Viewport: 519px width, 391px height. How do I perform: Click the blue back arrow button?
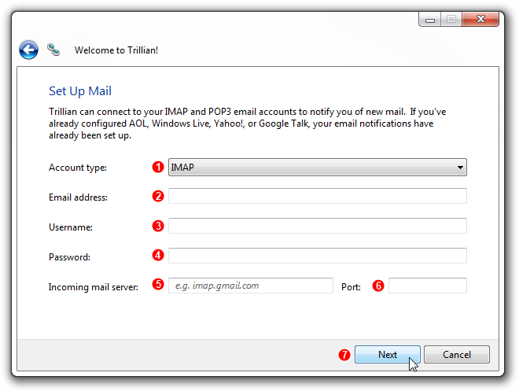28,50
